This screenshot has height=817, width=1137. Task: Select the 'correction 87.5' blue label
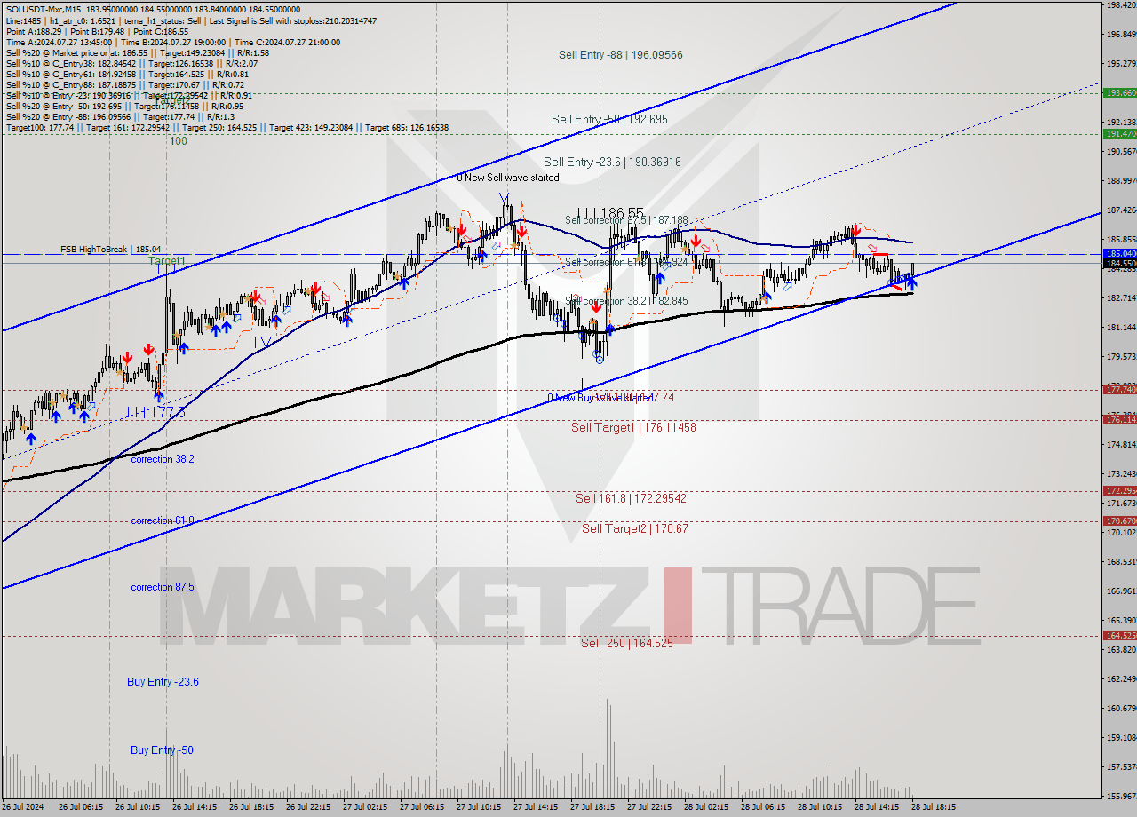[x=163, y=587]
